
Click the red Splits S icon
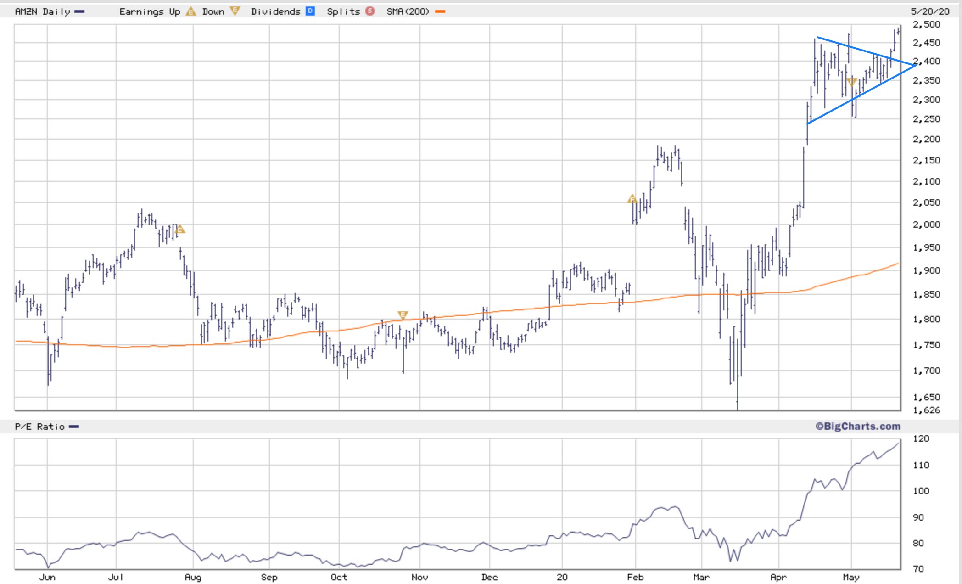coord(370,11)
